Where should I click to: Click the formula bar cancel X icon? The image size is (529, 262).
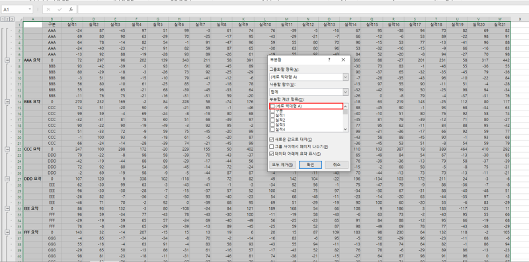pos(48,9)
